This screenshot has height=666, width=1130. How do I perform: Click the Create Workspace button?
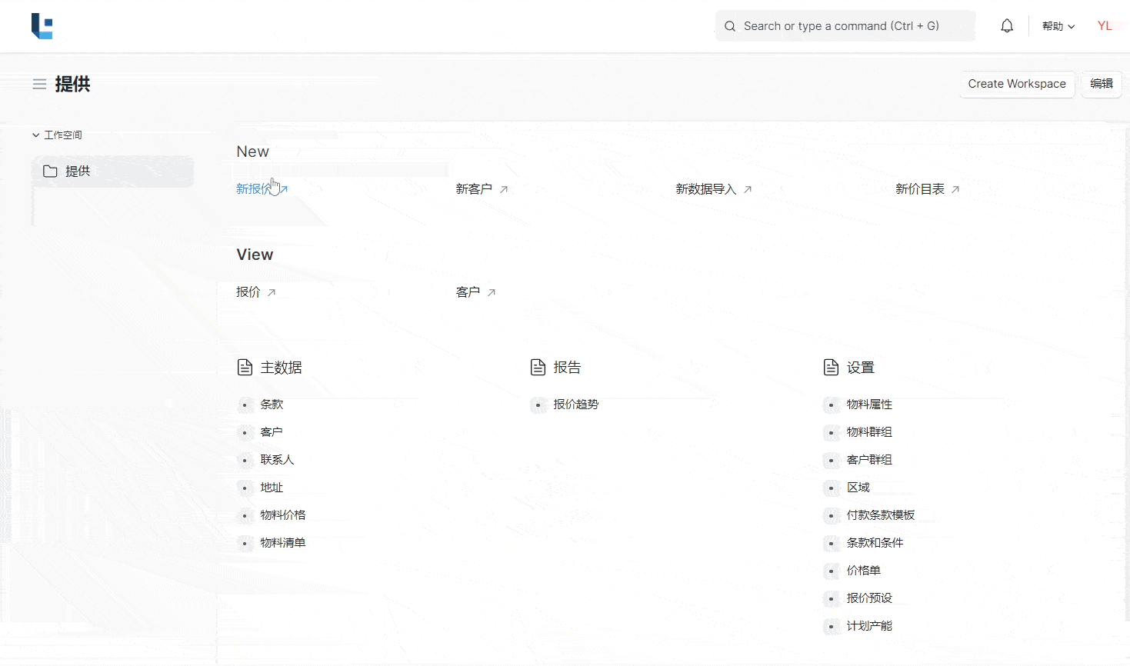pos(1016,84)
